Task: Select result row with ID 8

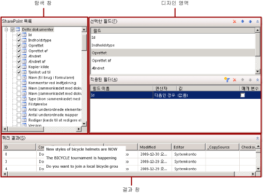Action: click(x=129, y=154)
